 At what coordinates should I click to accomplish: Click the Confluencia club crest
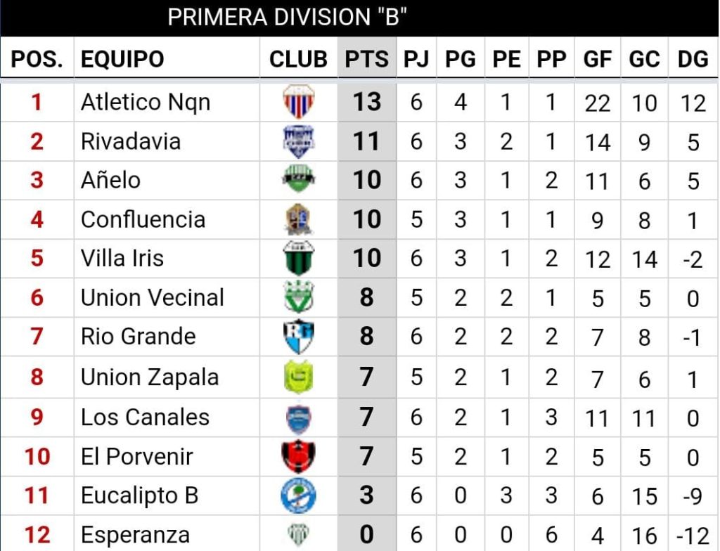point(298,219)
